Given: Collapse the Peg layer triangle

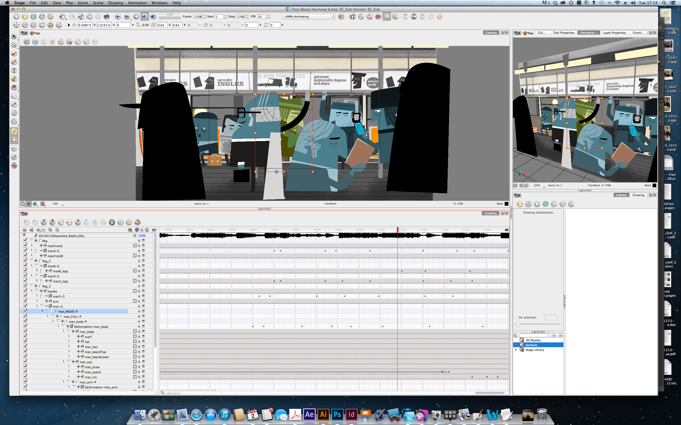Looking at the screenshot, I should click(31, 240).
